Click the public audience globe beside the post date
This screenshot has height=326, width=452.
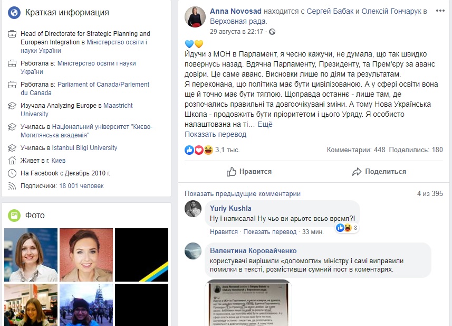pyautogui.click(x=272, y=32)
